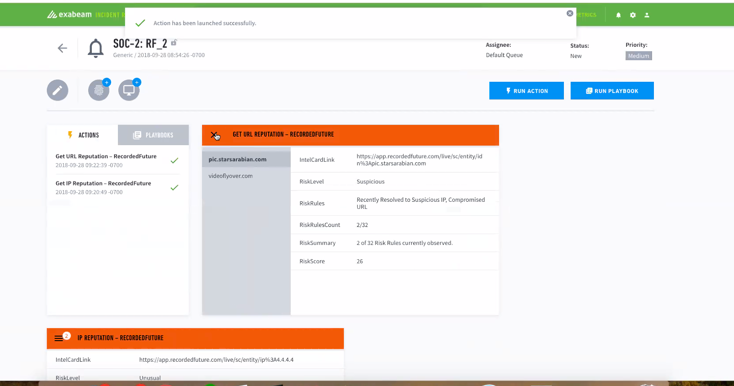
Task: Switch to the Playbooks tab
Action: [x=153, y=135]
